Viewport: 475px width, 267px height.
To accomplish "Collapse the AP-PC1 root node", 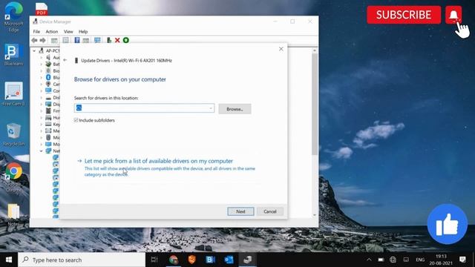I will (x=34, y=51).
